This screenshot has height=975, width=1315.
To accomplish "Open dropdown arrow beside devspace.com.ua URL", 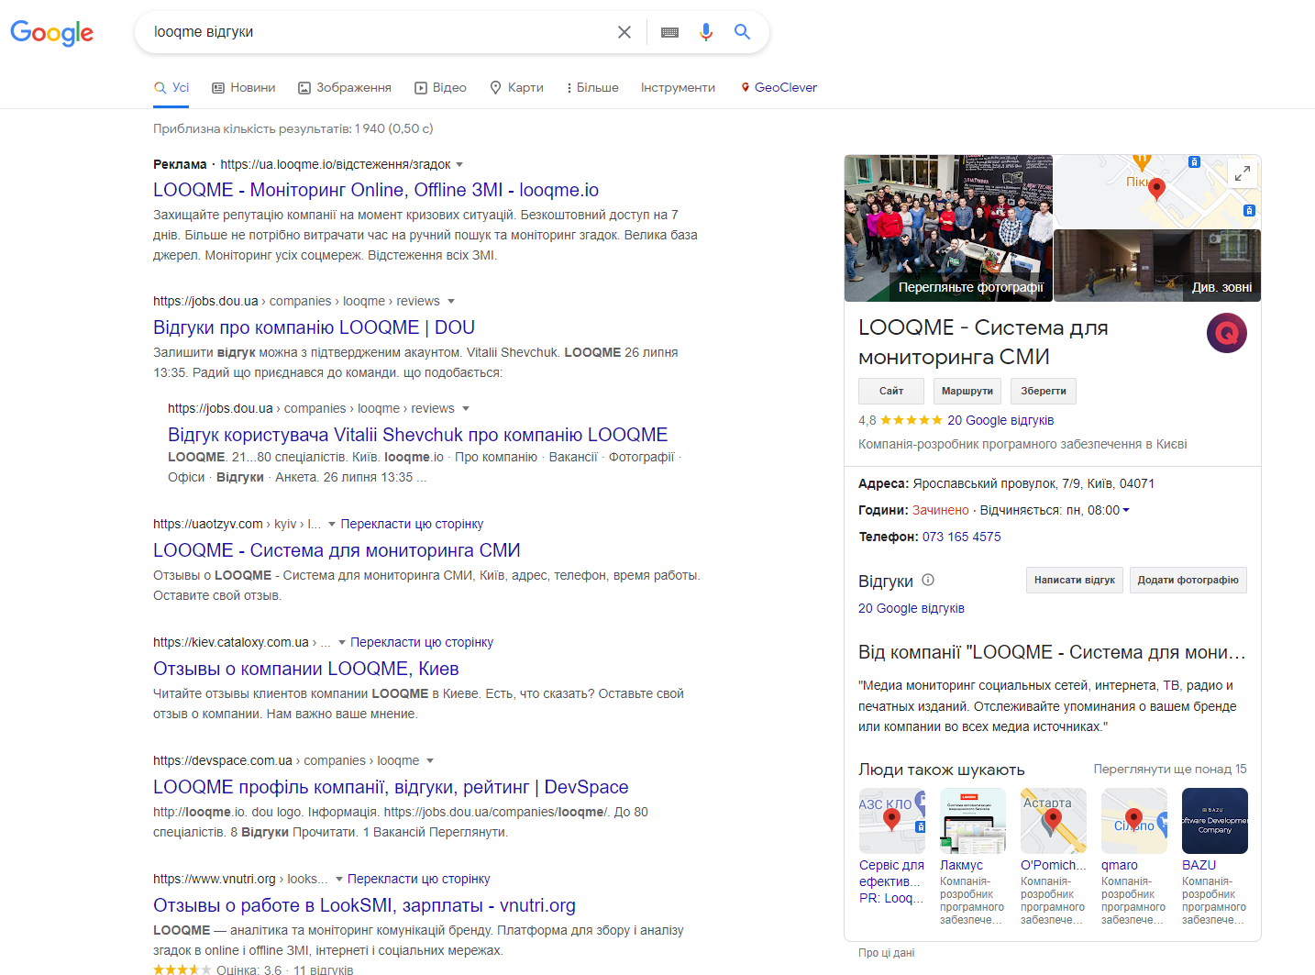I will click(x=430, y=761).
